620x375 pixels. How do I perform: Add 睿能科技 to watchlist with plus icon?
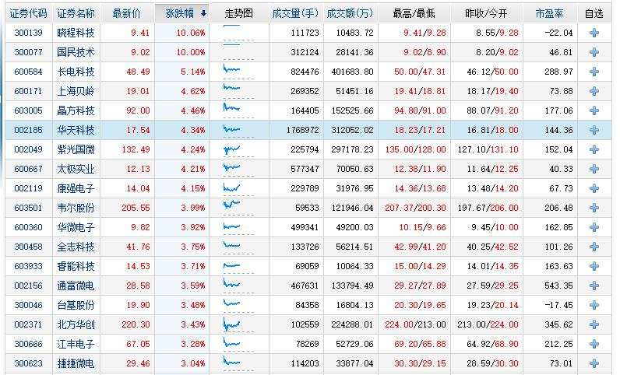click(594, 266)
